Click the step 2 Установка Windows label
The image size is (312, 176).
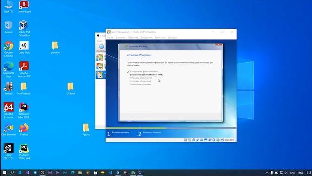click(x=152, y=132)
